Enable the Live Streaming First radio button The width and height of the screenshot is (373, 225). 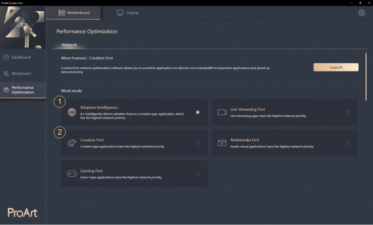pos(348,112)
